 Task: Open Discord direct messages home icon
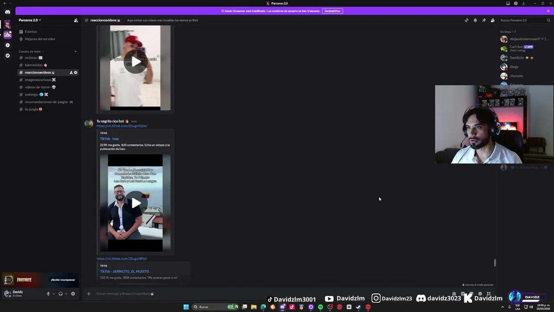[7, 12]
